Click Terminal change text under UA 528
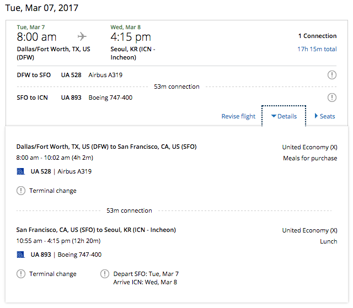The width and height of the screenshot is (353, 308). (x=53, y=191)
